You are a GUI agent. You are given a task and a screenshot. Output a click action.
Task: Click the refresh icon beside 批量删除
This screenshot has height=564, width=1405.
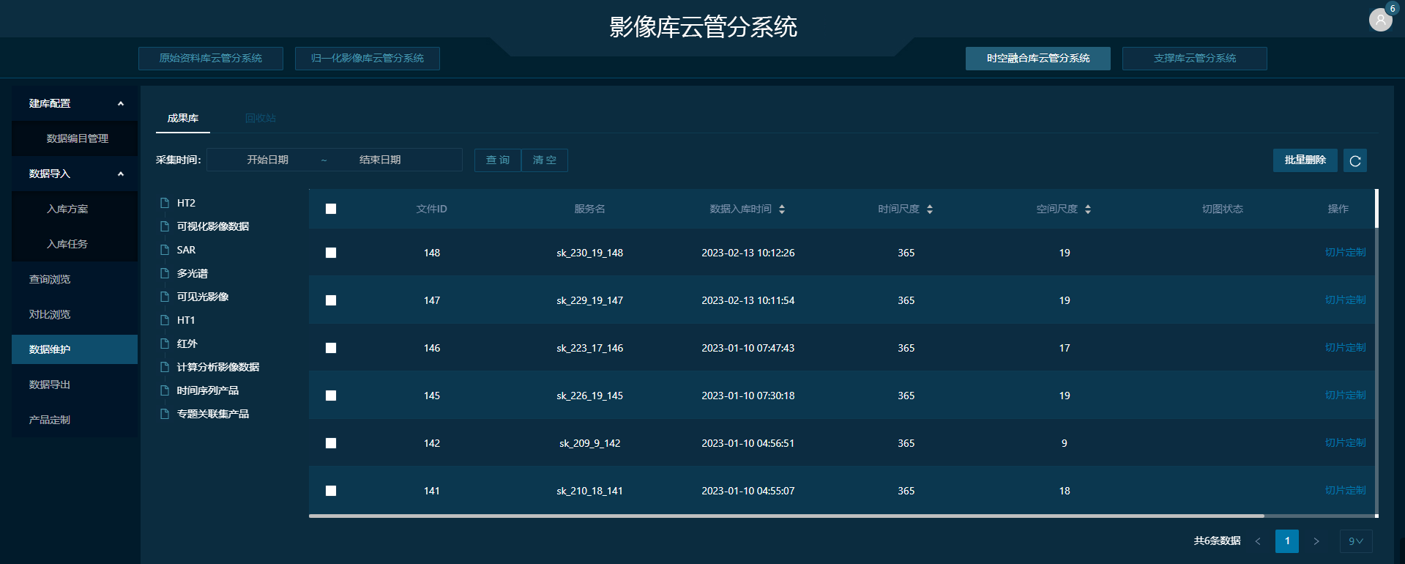[x=1354, y=160]
